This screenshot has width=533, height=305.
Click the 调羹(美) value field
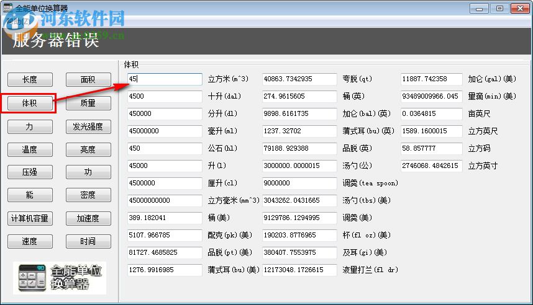pos(299,218)
